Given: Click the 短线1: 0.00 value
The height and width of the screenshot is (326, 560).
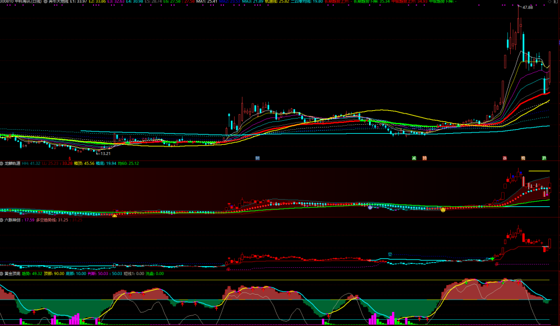Looking at the screenshot, I should point(134,273).
